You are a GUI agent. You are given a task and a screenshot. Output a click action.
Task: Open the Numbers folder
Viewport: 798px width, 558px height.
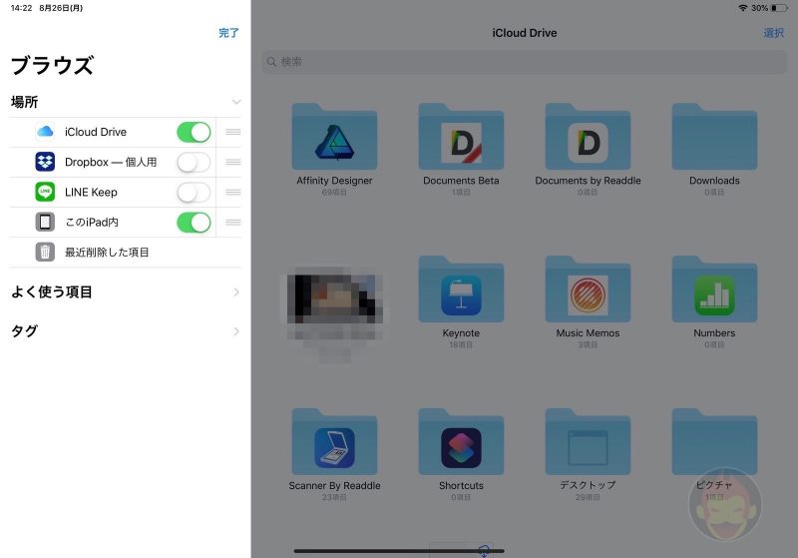714,289
